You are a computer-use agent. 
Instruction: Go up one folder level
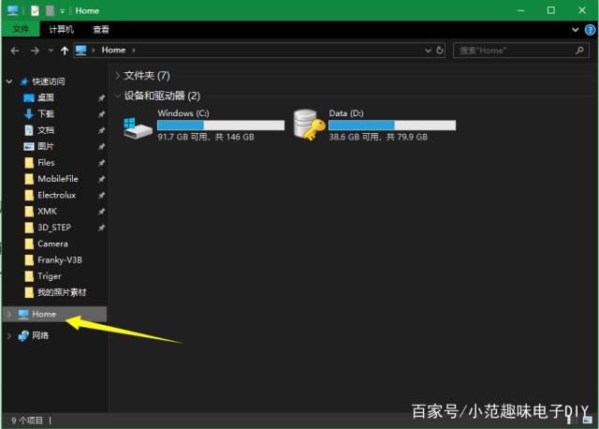[65, 51]
